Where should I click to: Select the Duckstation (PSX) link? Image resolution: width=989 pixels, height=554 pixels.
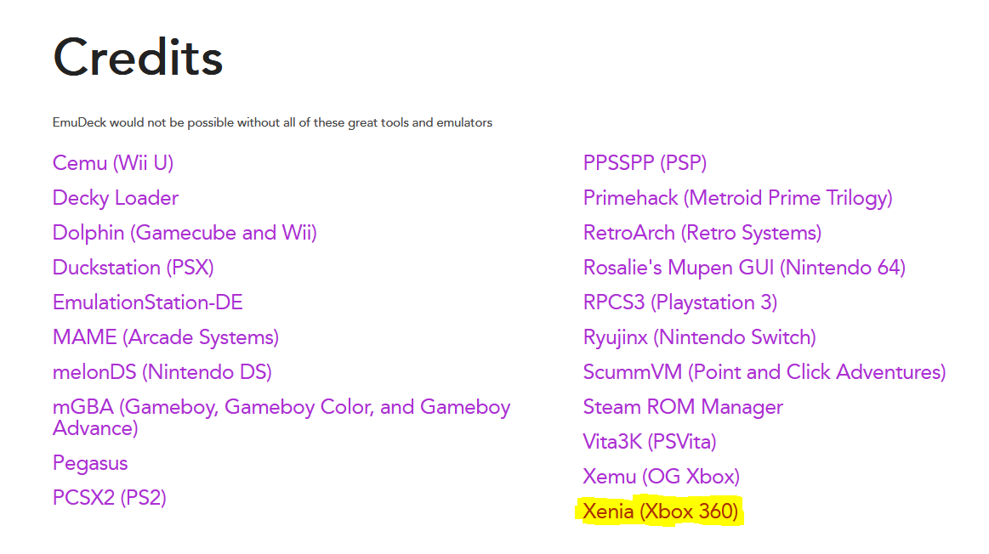pyautogui.click(x=134, y=268)
